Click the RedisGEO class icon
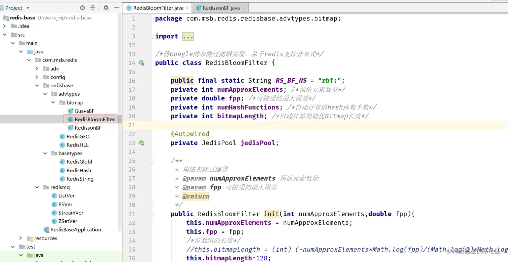Viewport: 508px width, 262px height. [x=62, y=136]
